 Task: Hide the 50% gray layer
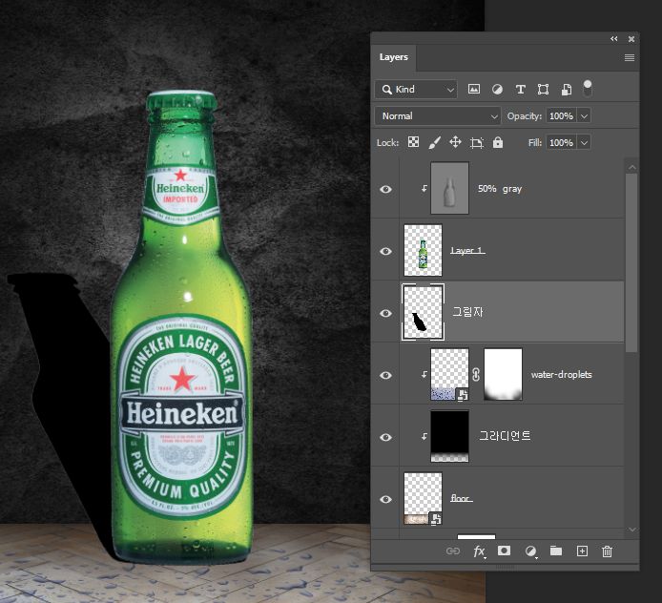tap(385, 189)
